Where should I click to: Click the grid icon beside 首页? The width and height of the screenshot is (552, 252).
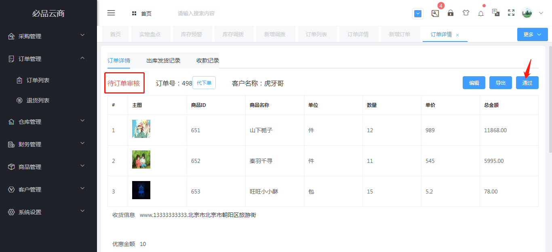pyautogui.click(x=134, y=13)
